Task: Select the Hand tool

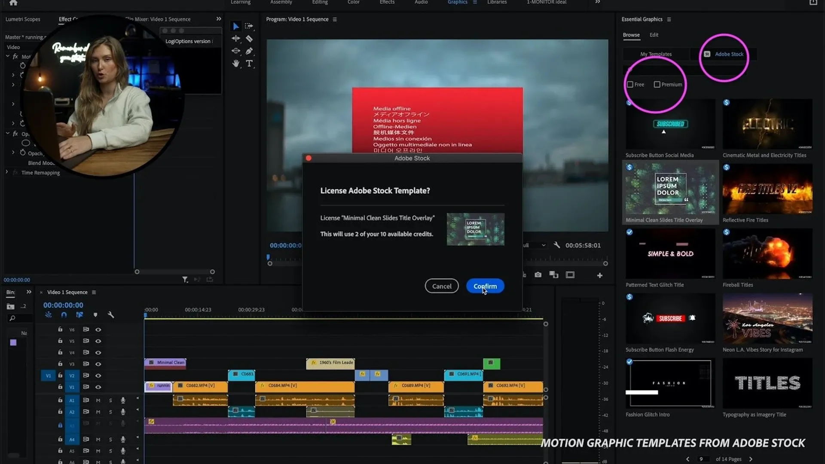Action: 236,64
